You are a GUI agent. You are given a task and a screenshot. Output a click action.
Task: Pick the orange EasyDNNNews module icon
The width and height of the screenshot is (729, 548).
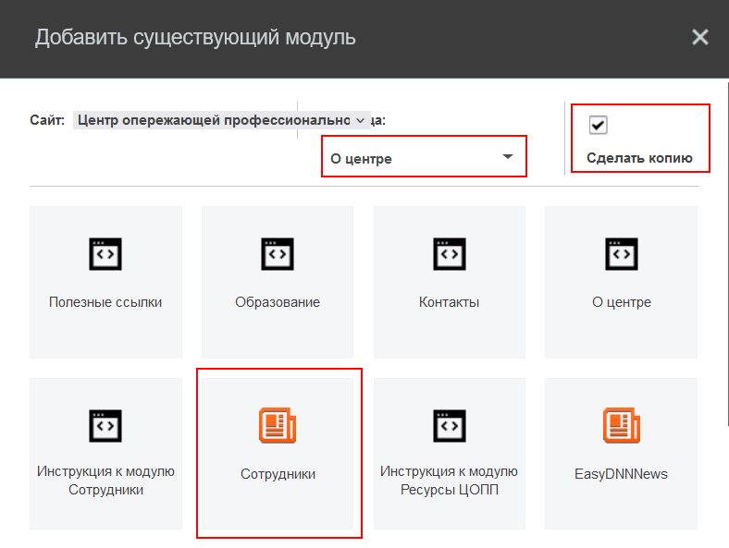pos(621,425)
